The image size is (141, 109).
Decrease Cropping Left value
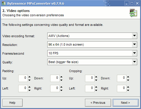96,90
